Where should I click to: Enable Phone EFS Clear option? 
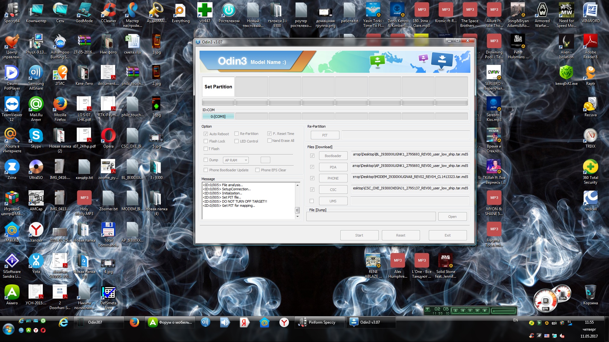click(x=258, y=170)
